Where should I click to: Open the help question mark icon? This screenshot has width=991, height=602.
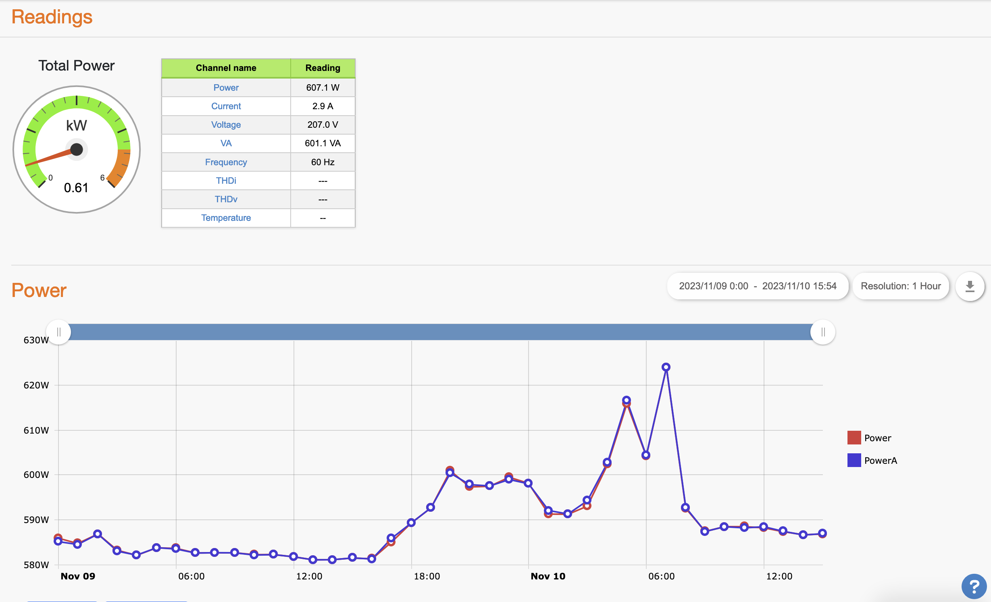[974, 586]
